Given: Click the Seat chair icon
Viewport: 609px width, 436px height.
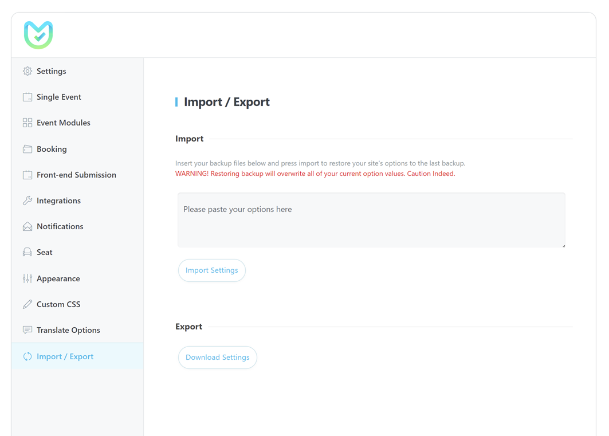Looking at the screenshot, I should (27, 252).
